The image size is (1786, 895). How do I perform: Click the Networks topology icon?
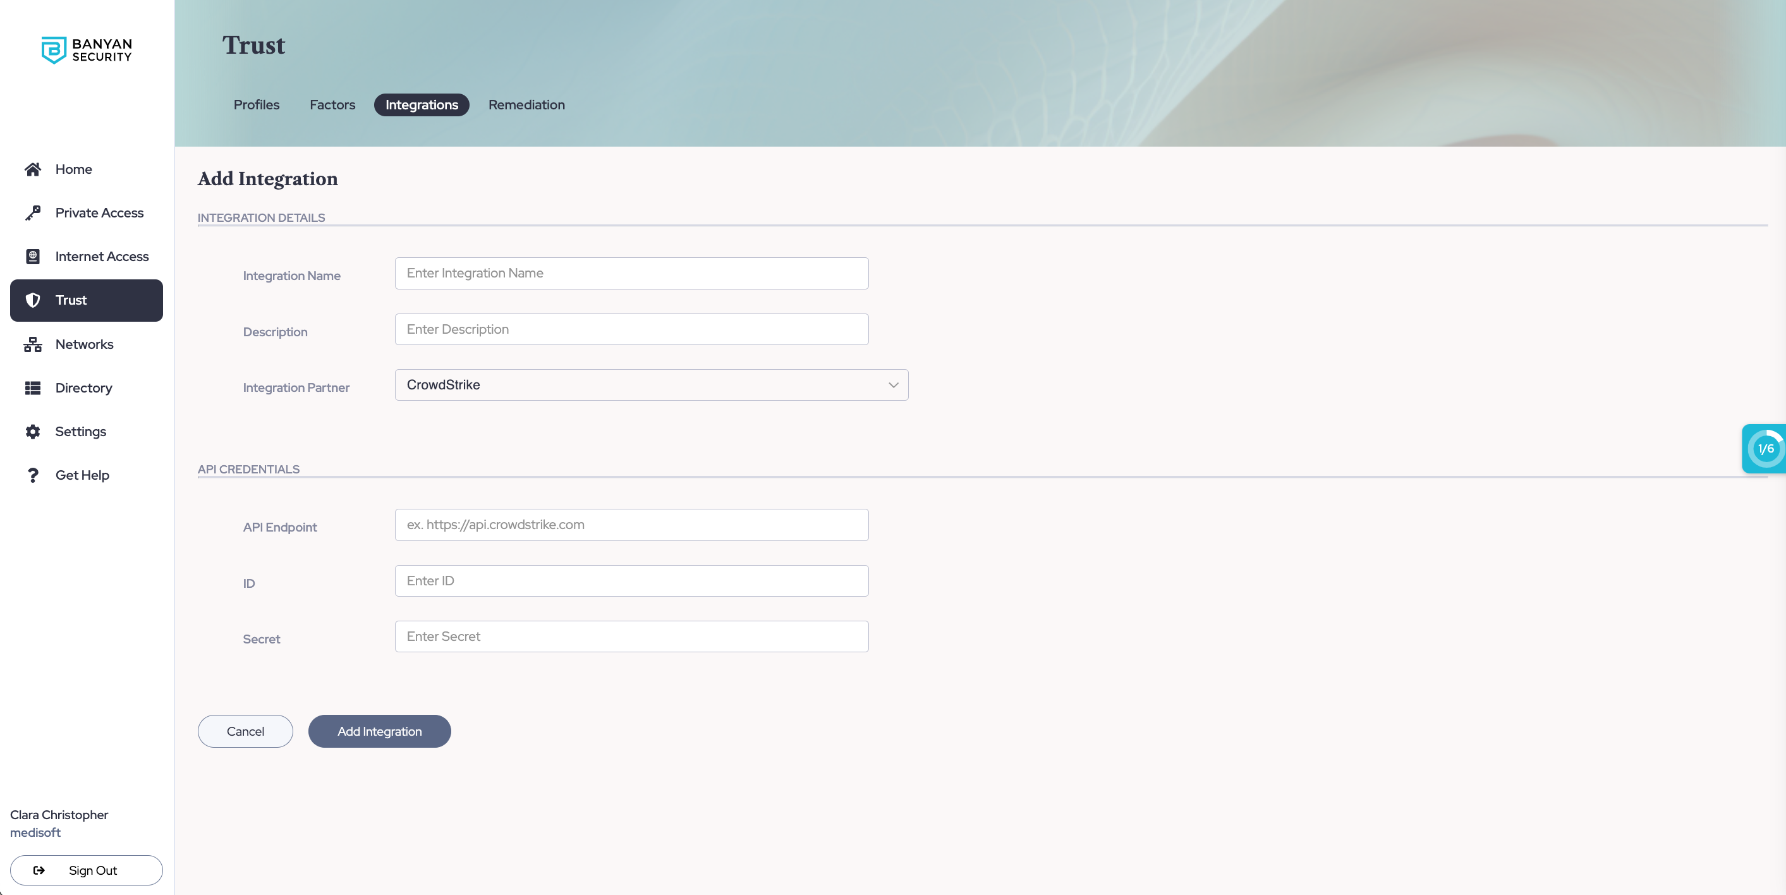click(33, 344)
